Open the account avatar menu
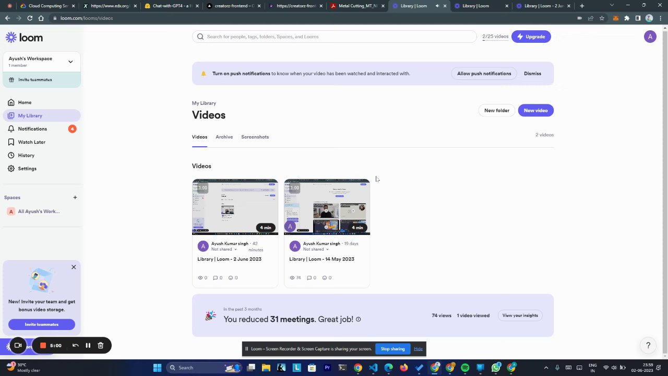Screen dimensions: 668x376 (650, 37)
